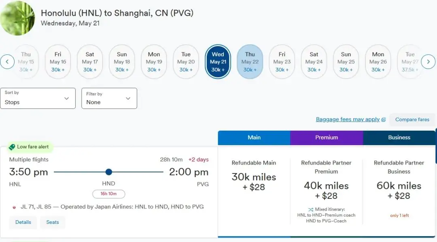Select the Premium fare tab

click(326, 138)
